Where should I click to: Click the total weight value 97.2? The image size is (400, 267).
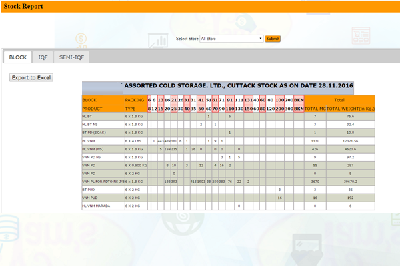350,157
